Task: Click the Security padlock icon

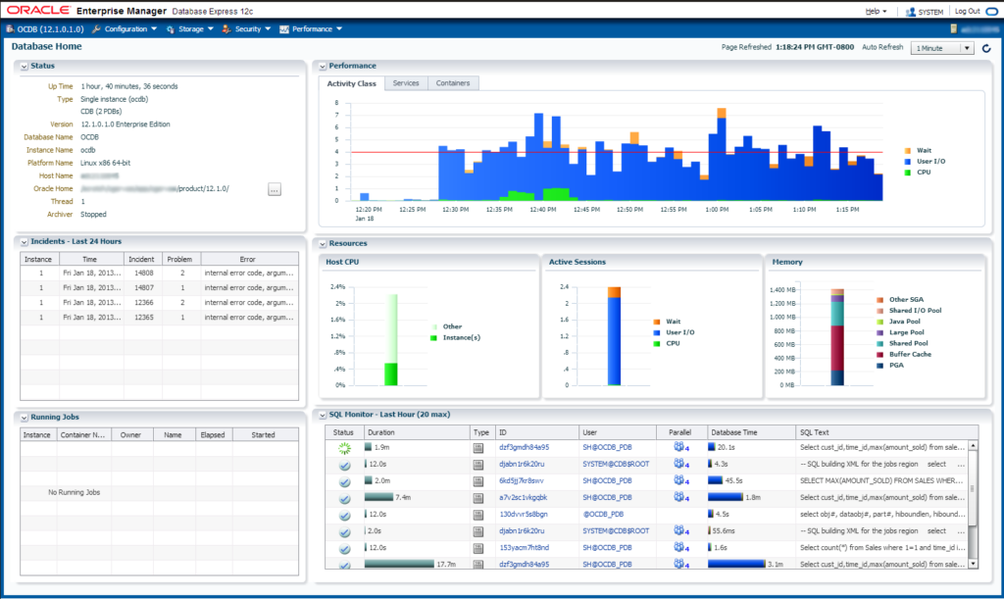Action: [226, 28]
